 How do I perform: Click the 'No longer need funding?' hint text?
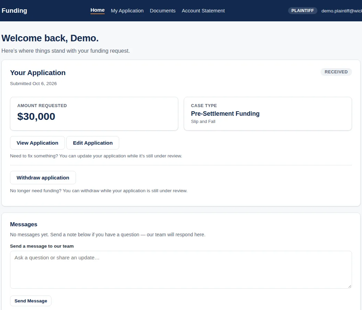click(98, 191)
